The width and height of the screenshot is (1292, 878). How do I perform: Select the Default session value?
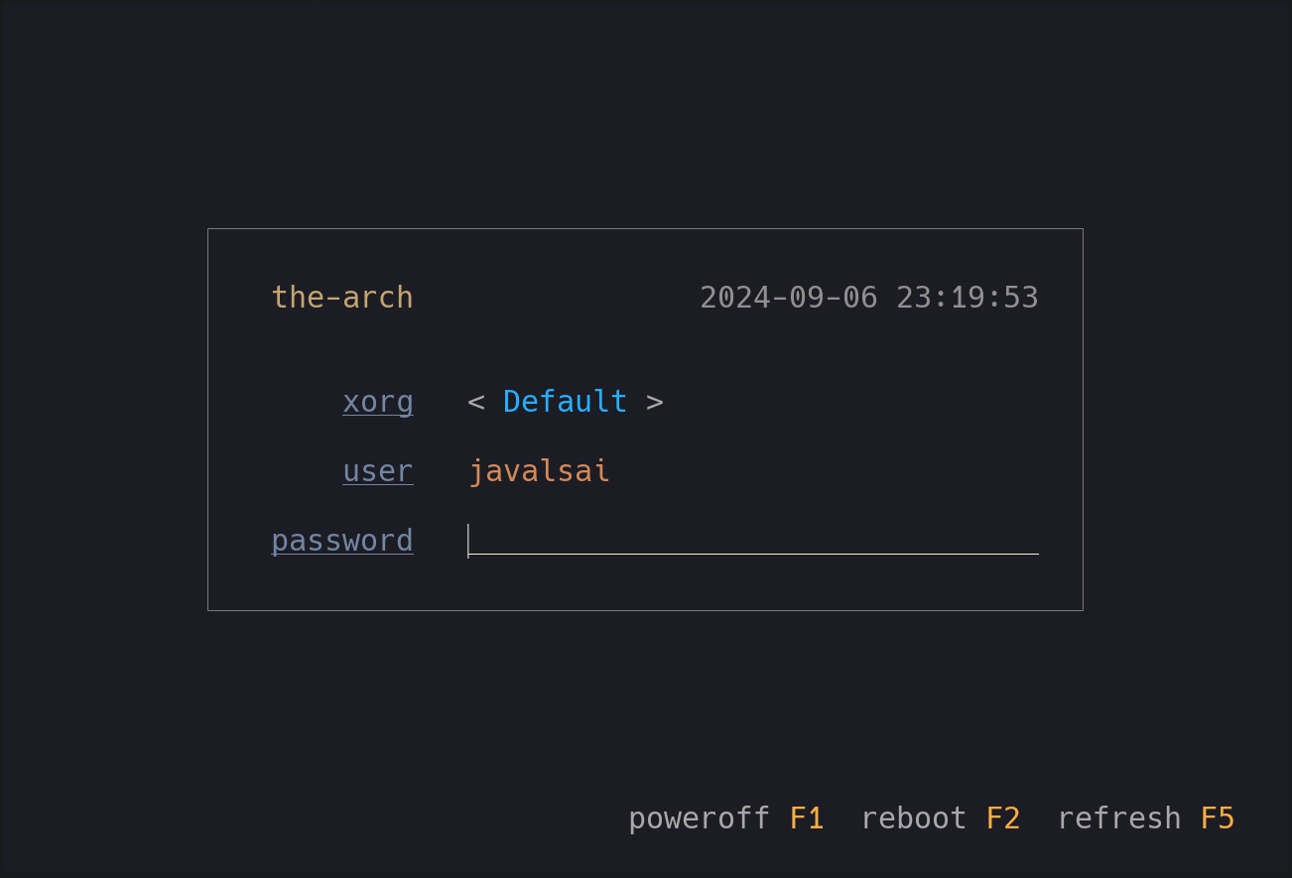565,402
